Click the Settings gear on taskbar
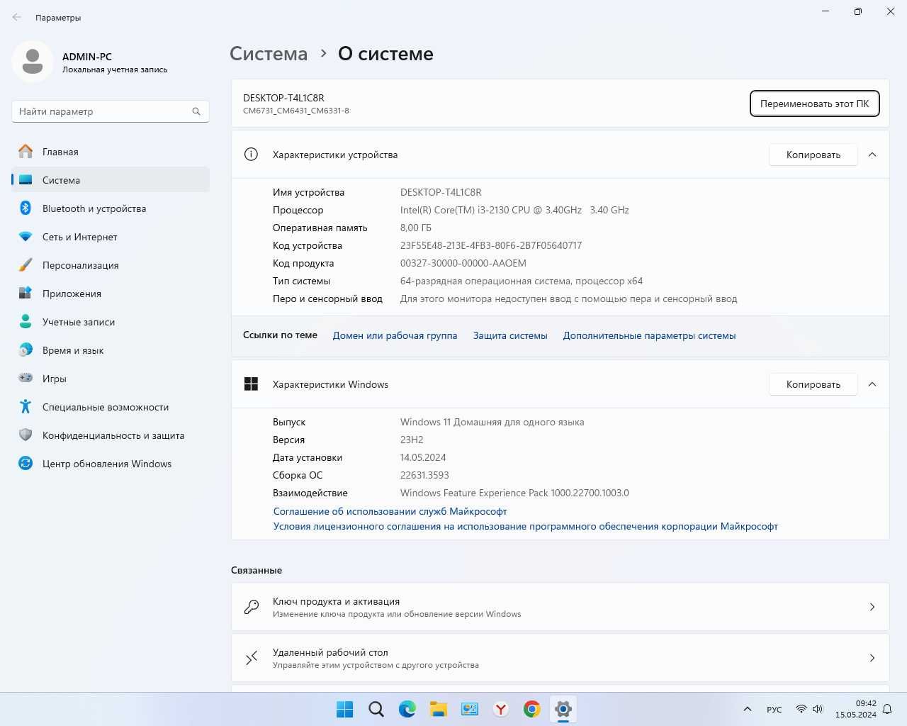 [x=563, y=709]
